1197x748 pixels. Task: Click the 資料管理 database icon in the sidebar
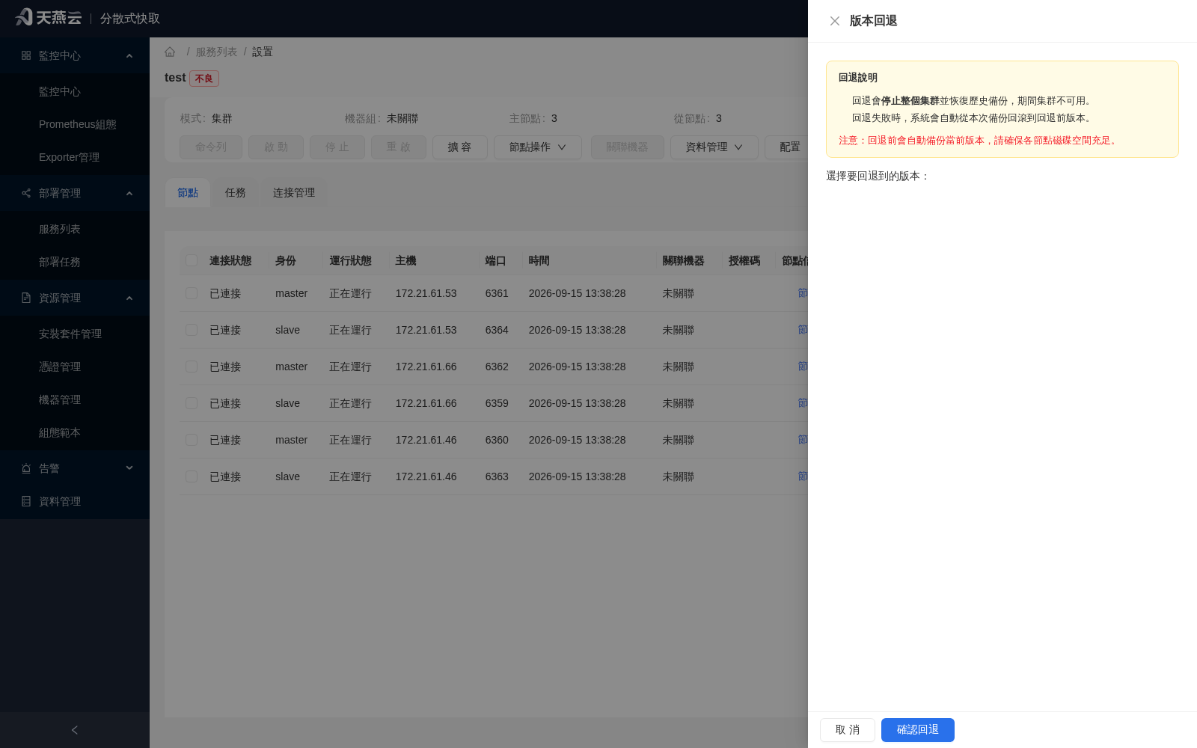[26, 501]
